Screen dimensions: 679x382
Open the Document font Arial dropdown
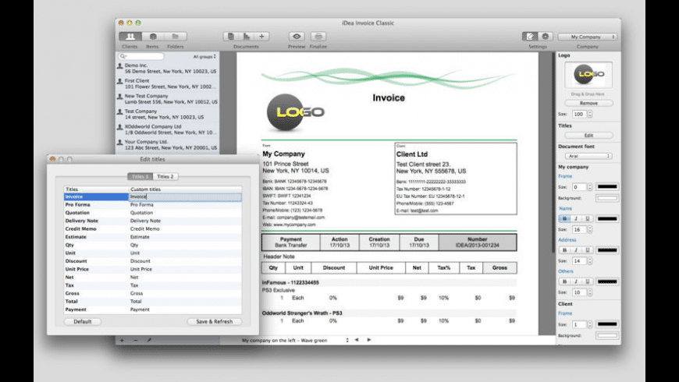(588, 156)
